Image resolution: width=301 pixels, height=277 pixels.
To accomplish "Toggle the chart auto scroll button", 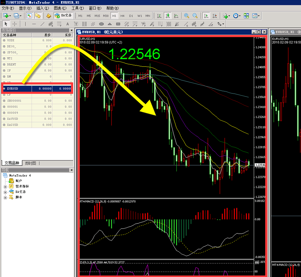I will (206, 15).
